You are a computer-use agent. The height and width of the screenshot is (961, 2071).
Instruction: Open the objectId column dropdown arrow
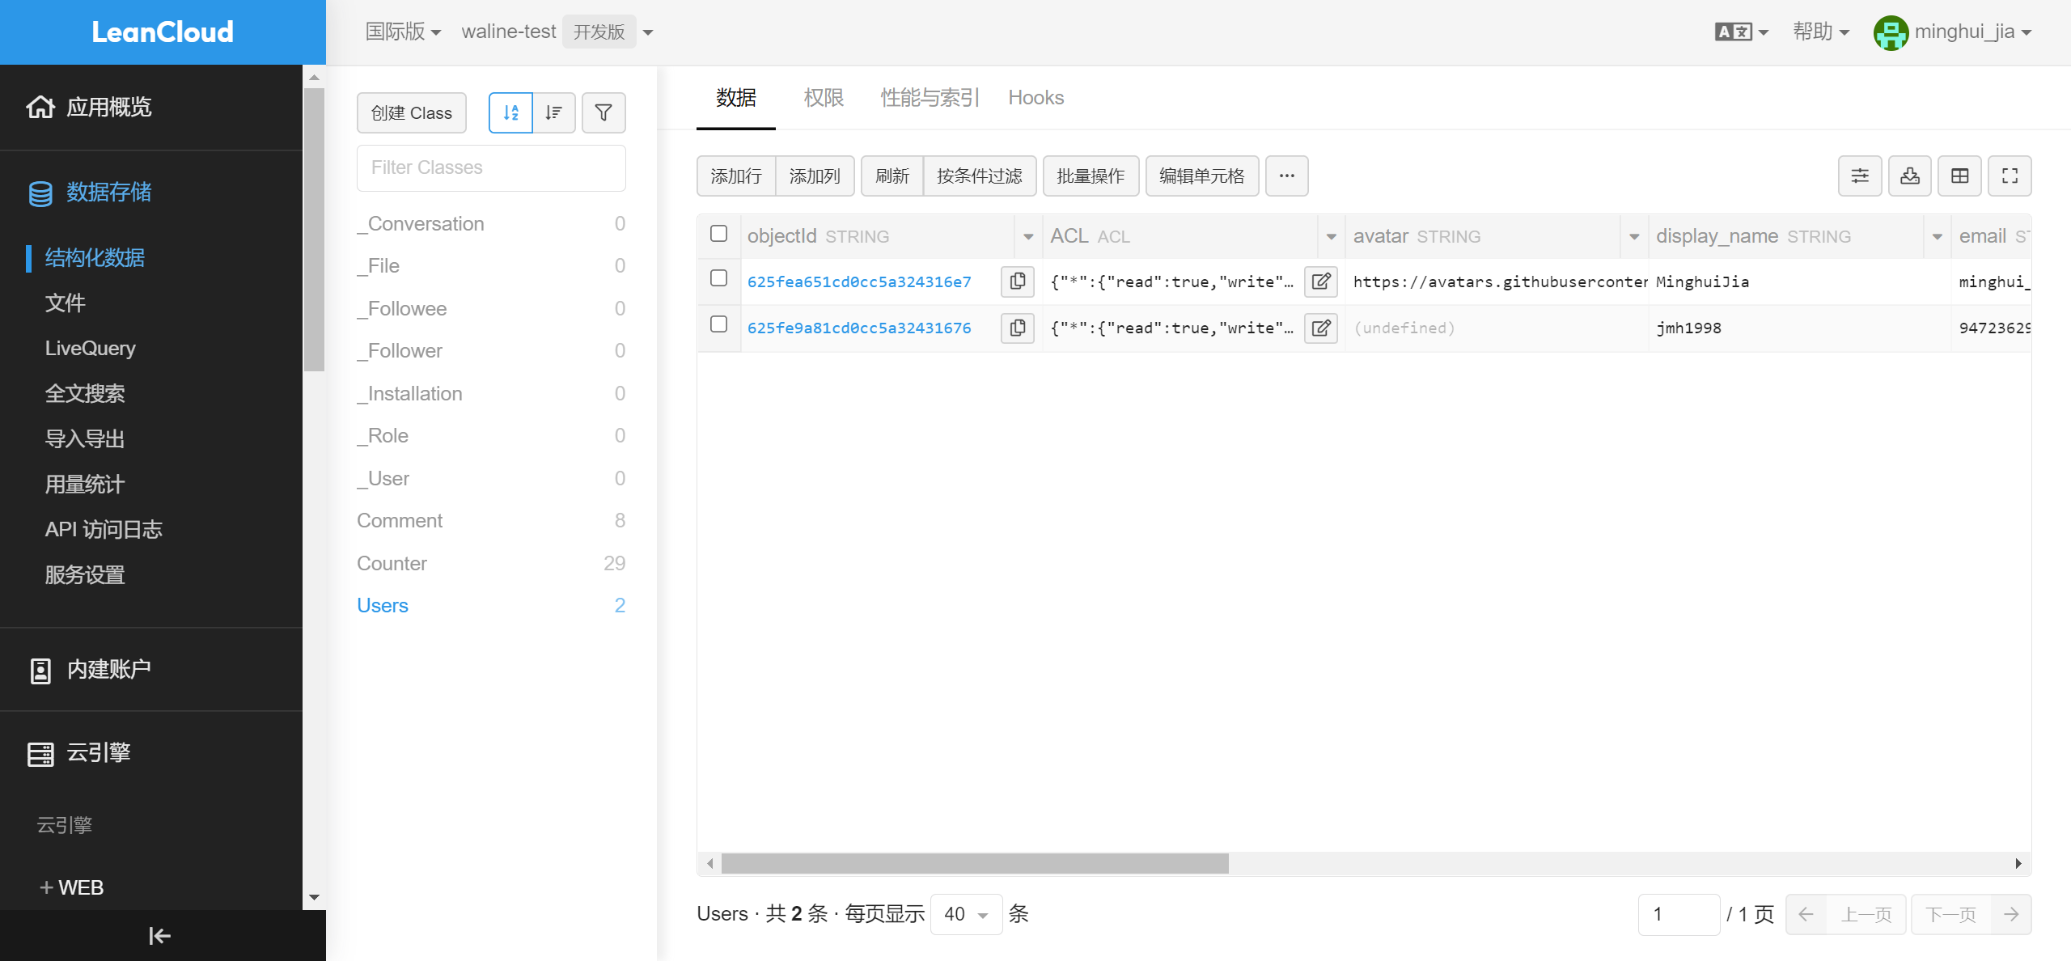coord(1027,237)
